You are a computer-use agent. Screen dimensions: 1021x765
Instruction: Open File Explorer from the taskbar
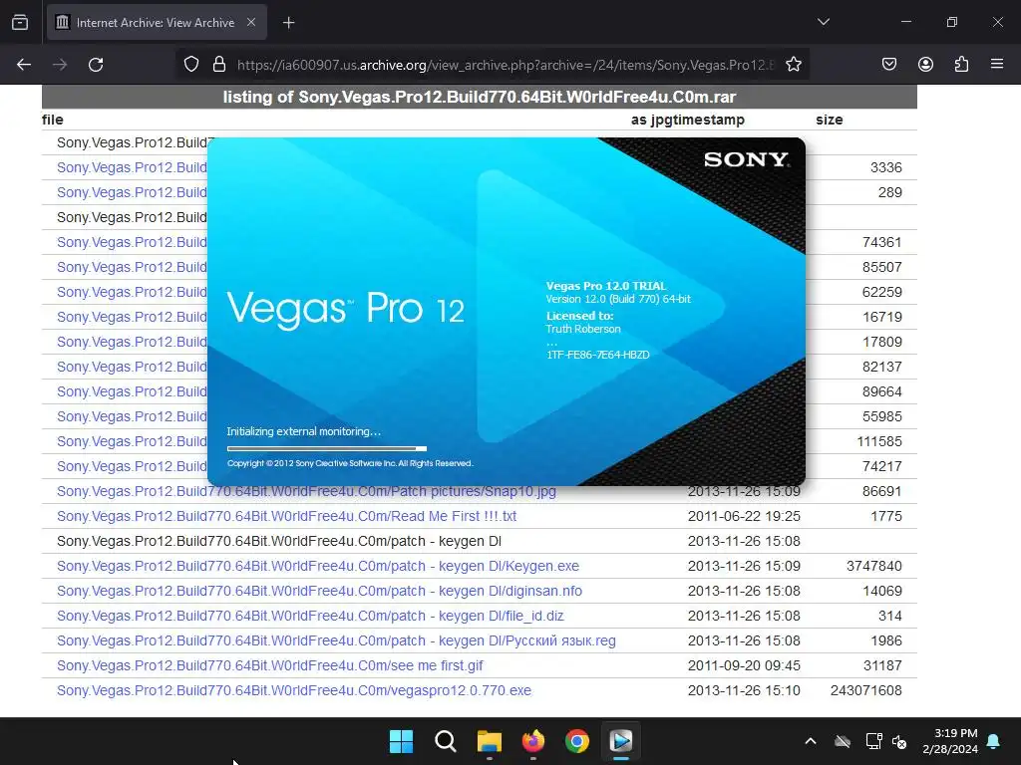(x=489, y=741)
